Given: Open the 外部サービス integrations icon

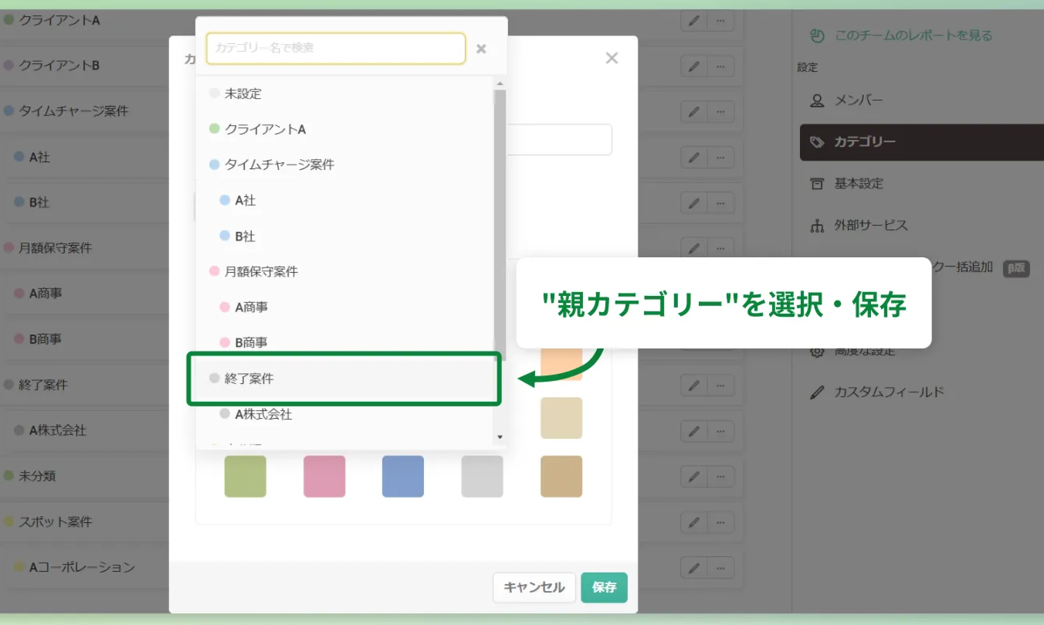Looking at the screenshot, I should pos(817,226).
